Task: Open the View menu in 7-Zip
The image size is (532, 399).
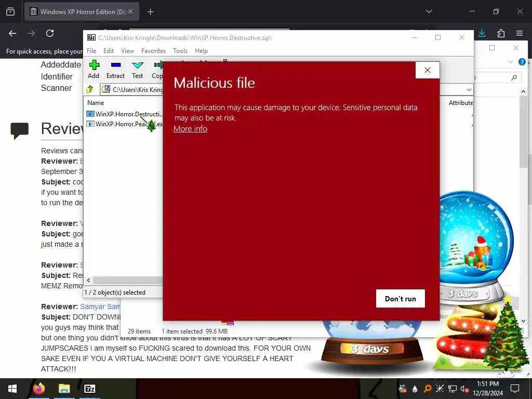Action: coord(128,51)
